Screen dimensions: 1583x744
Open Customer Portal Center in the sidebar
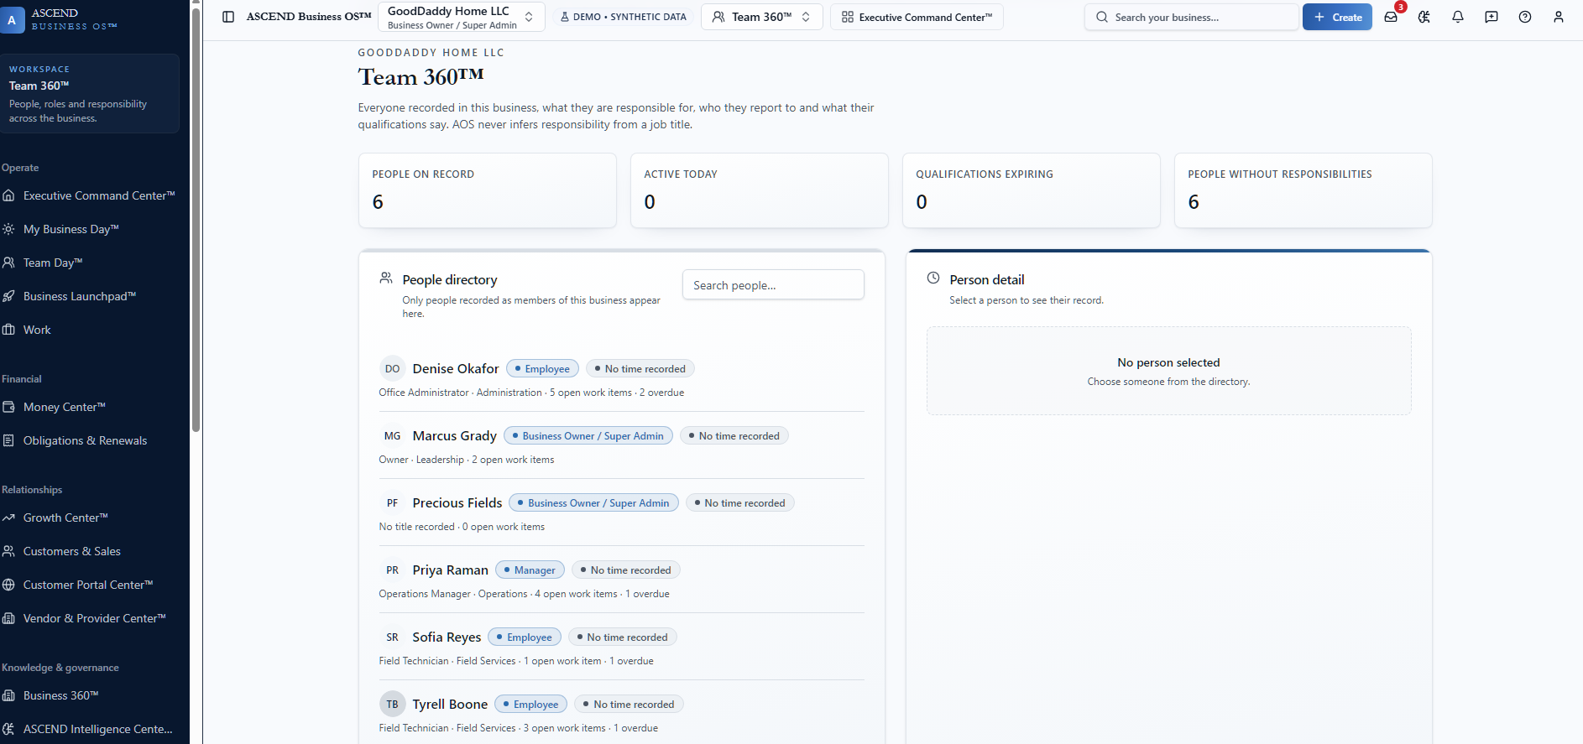click(x=89, y=585)
